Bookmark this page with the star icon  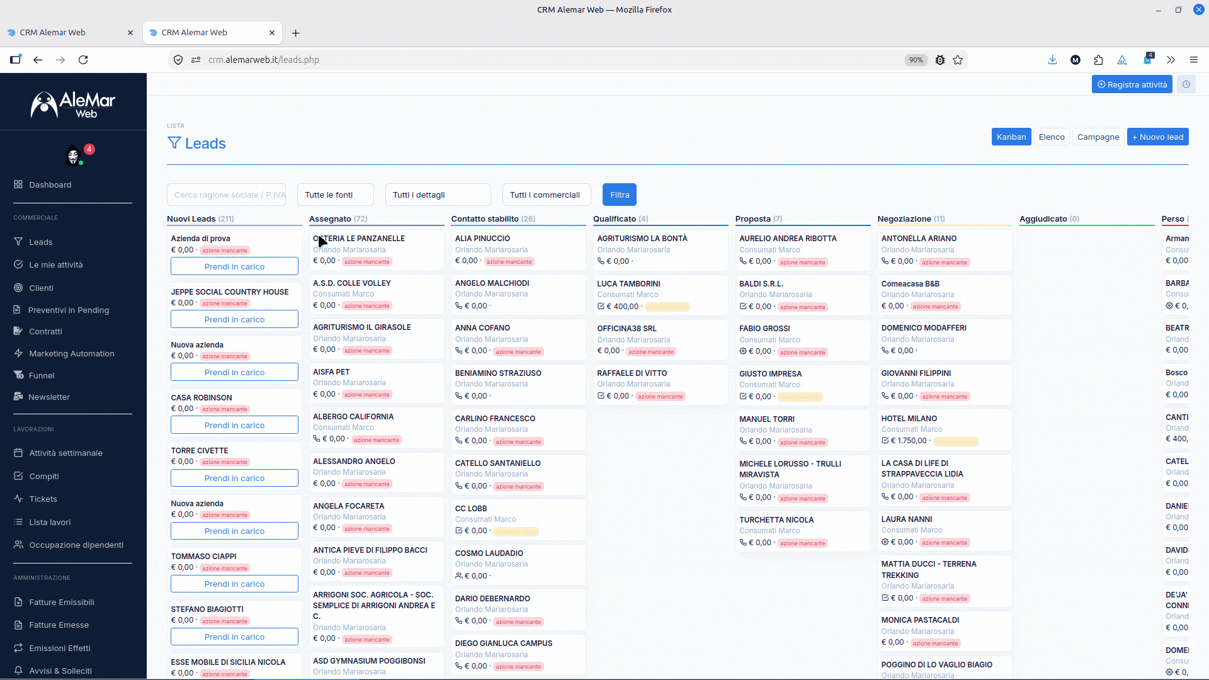[x=958, y=60]
